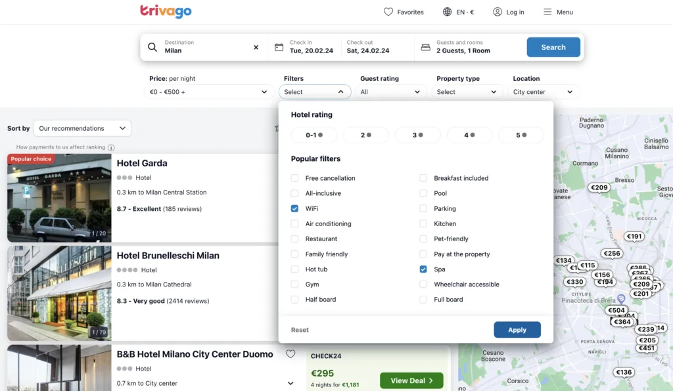Screen dimensions: 673x391
Task: Expand the Guest rating dropdown
Action: point(390,92)
